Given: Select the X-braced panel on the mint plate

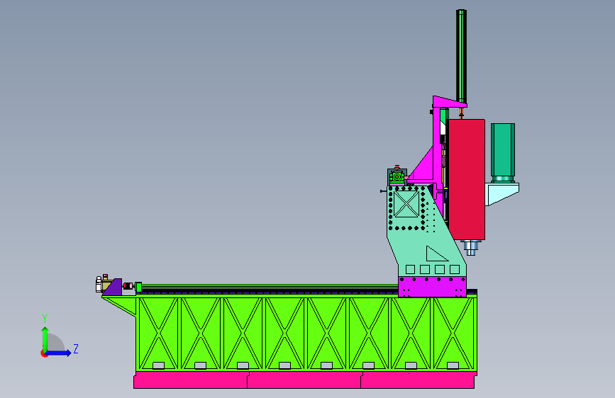Looking at the screenshot, I should click(406, 204).
